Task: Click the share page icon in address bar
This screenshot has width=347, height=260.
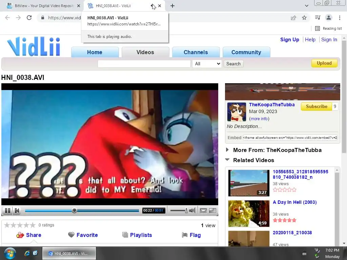Action: click(293, 18)
